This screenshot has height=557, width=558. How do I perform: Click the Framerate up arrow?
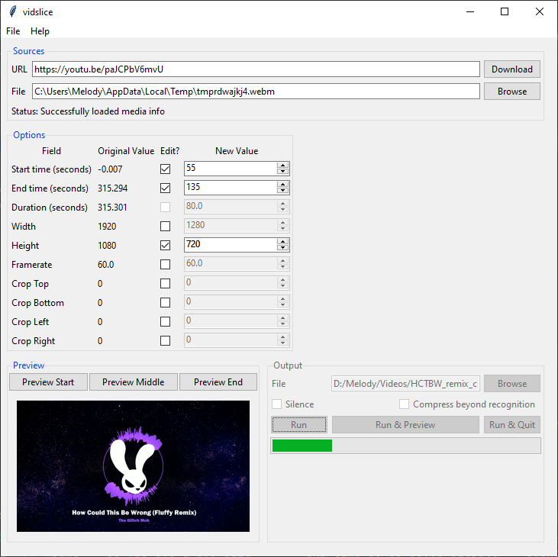pos(282,261)
